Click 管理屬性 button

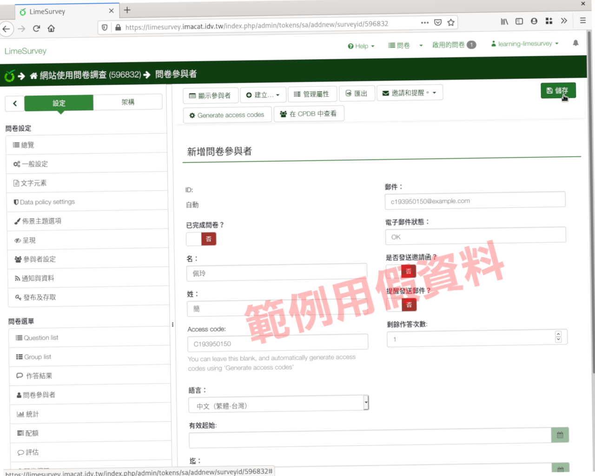click(312, 94)
